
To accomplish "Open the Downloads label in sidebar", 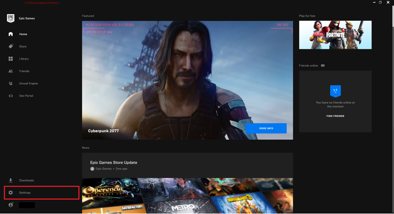I will [26, 181].
